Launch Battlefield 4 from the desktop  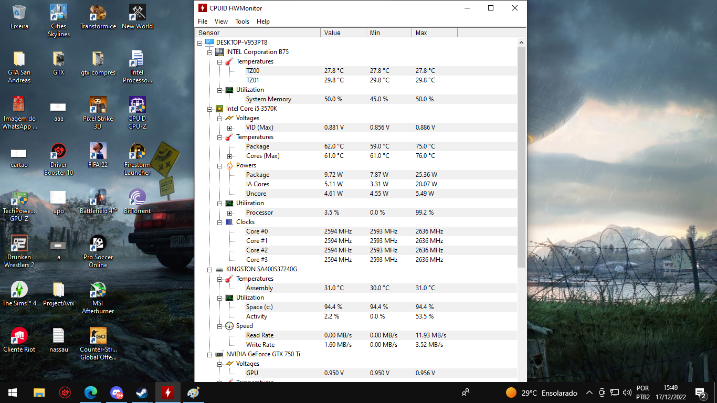point(98,201)
